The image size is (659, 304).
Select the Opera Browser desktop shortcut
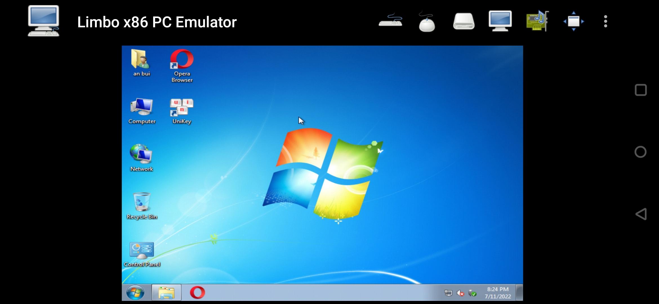click(x=182, y=66)
